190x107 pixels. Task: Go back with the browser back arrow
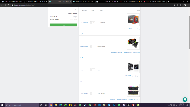(2, 5)
